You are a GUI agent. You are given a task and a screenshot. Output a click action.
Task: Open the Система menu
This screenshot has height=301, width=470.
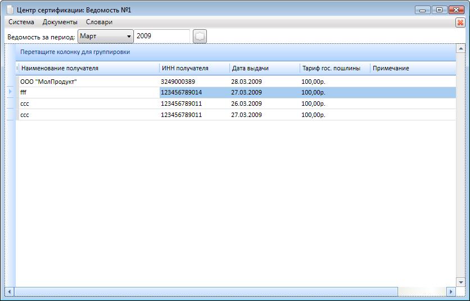coord(21,22)
